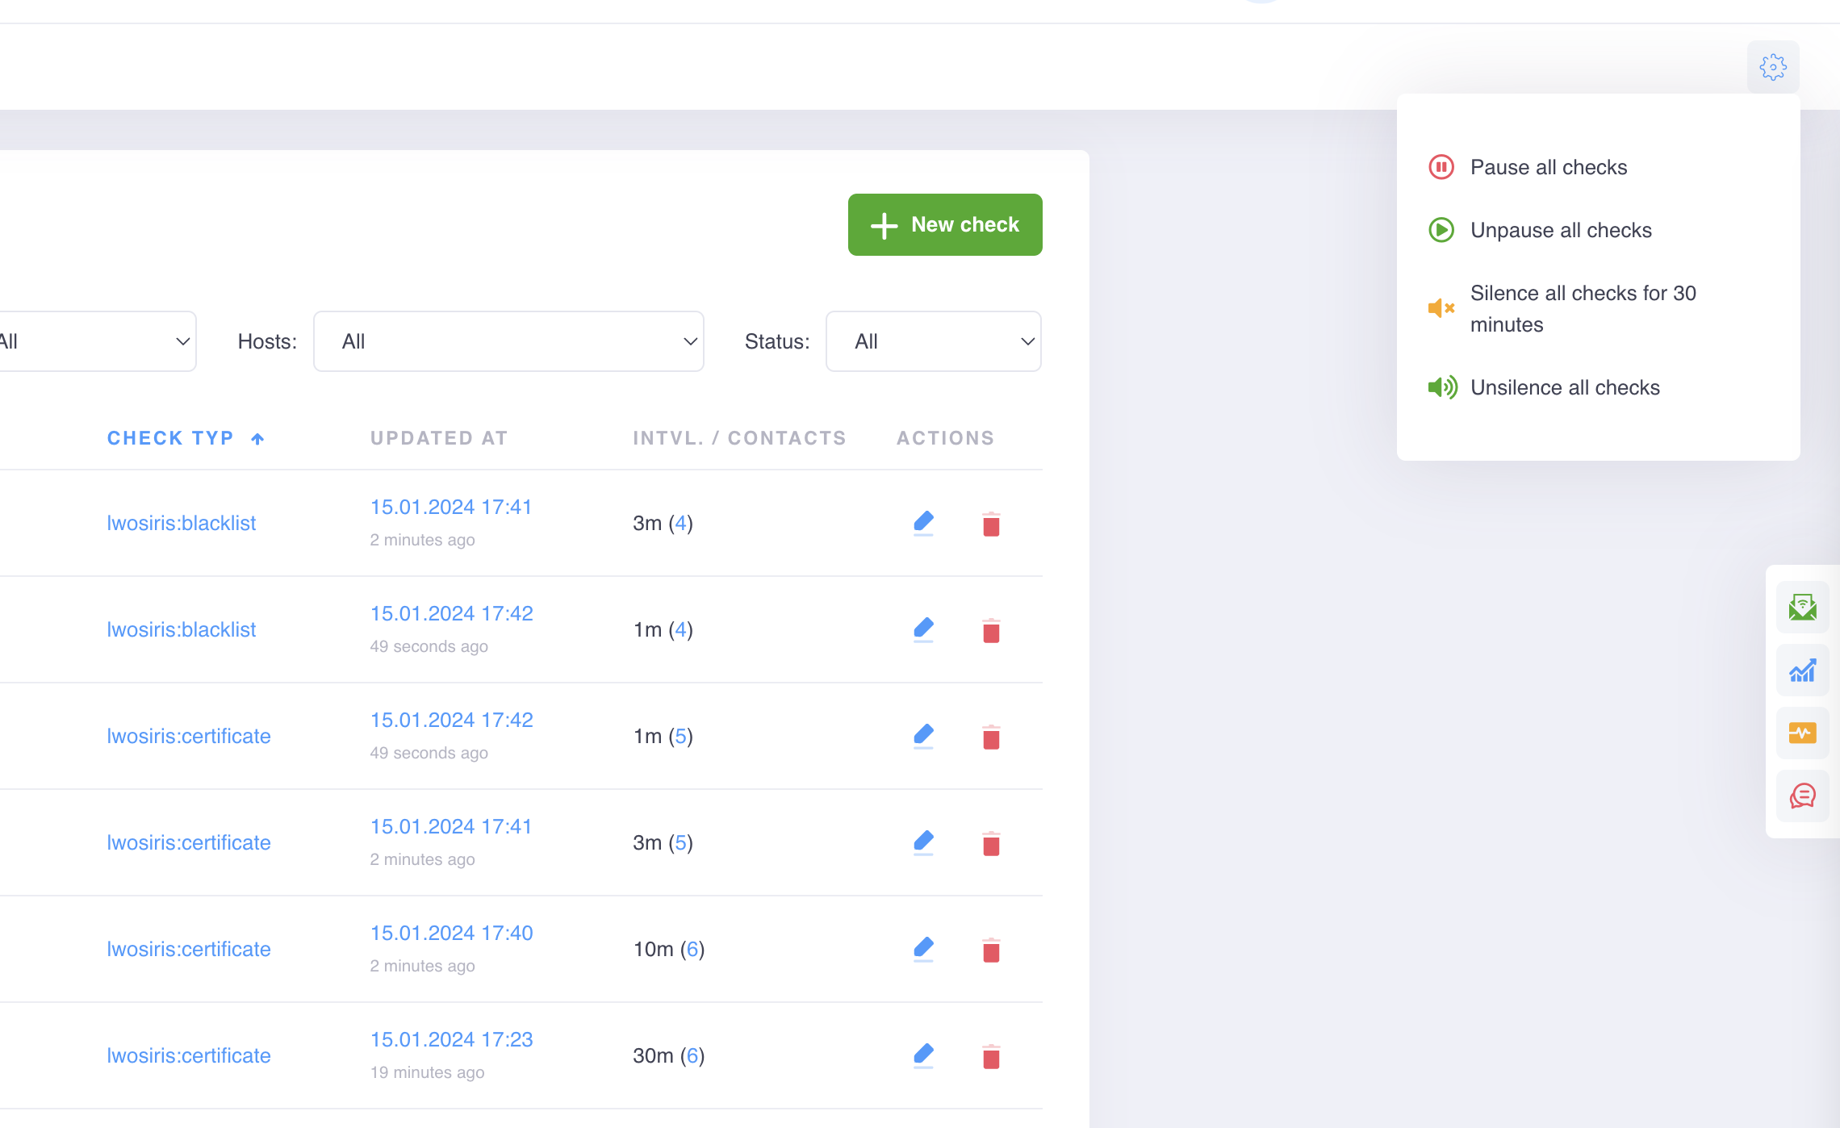Click the Unsilence all checks icon

pyautogui.click(x=1443, y=386)
